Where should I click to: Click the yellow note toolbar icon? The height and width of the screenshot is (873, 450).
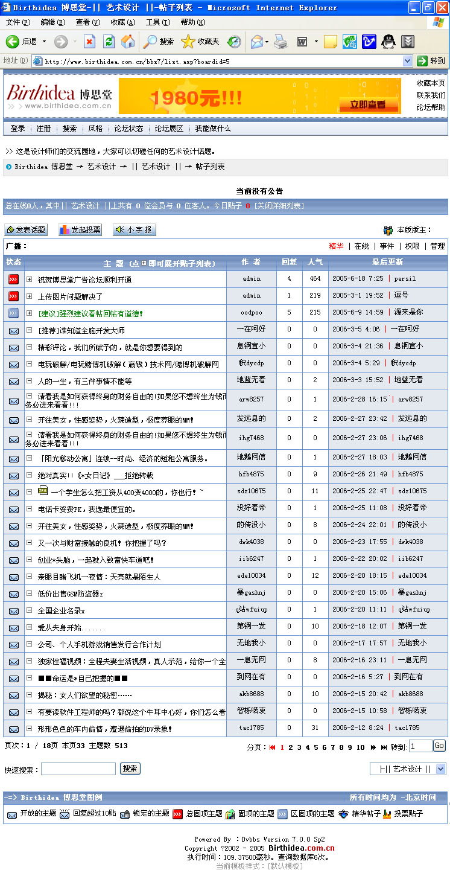330,42
